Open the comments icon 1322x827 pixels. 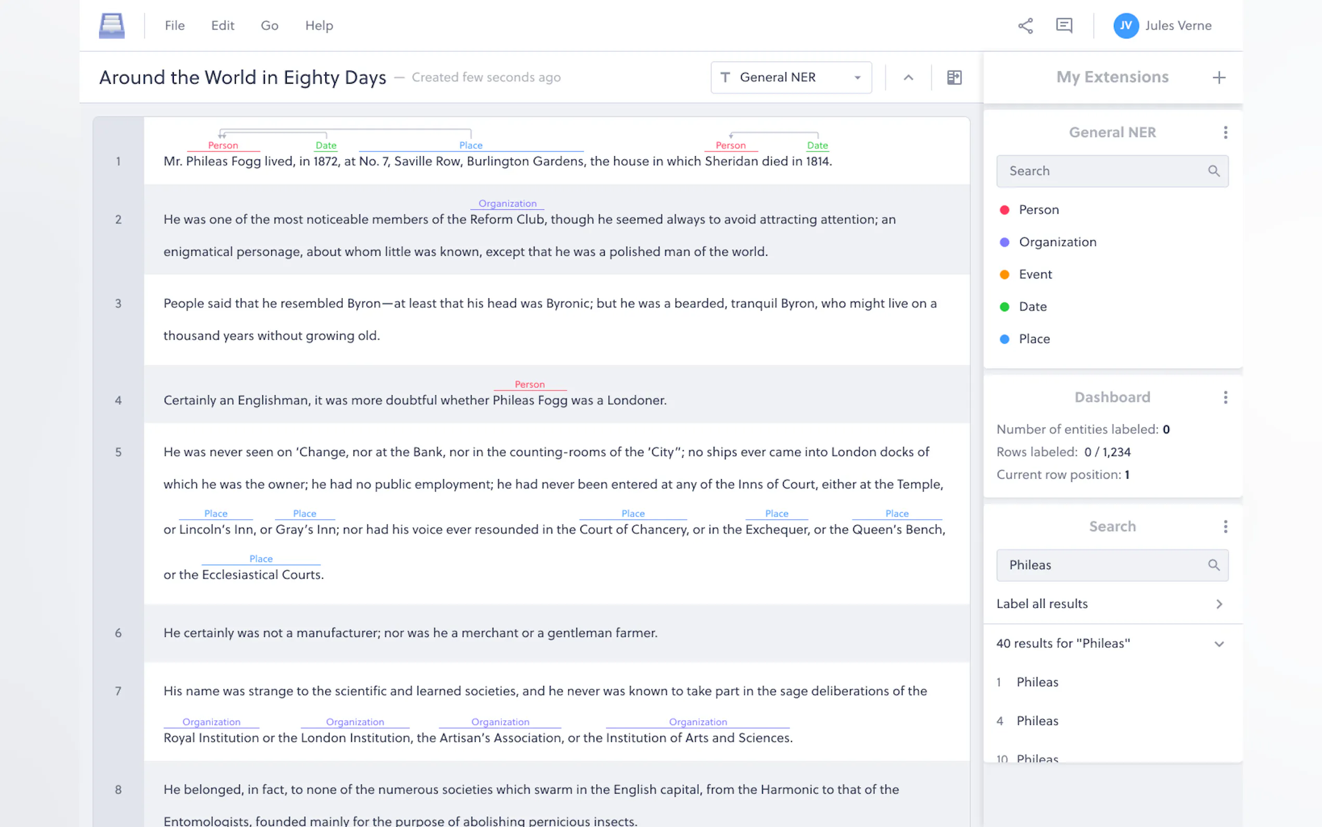[x=1063, y=26]
